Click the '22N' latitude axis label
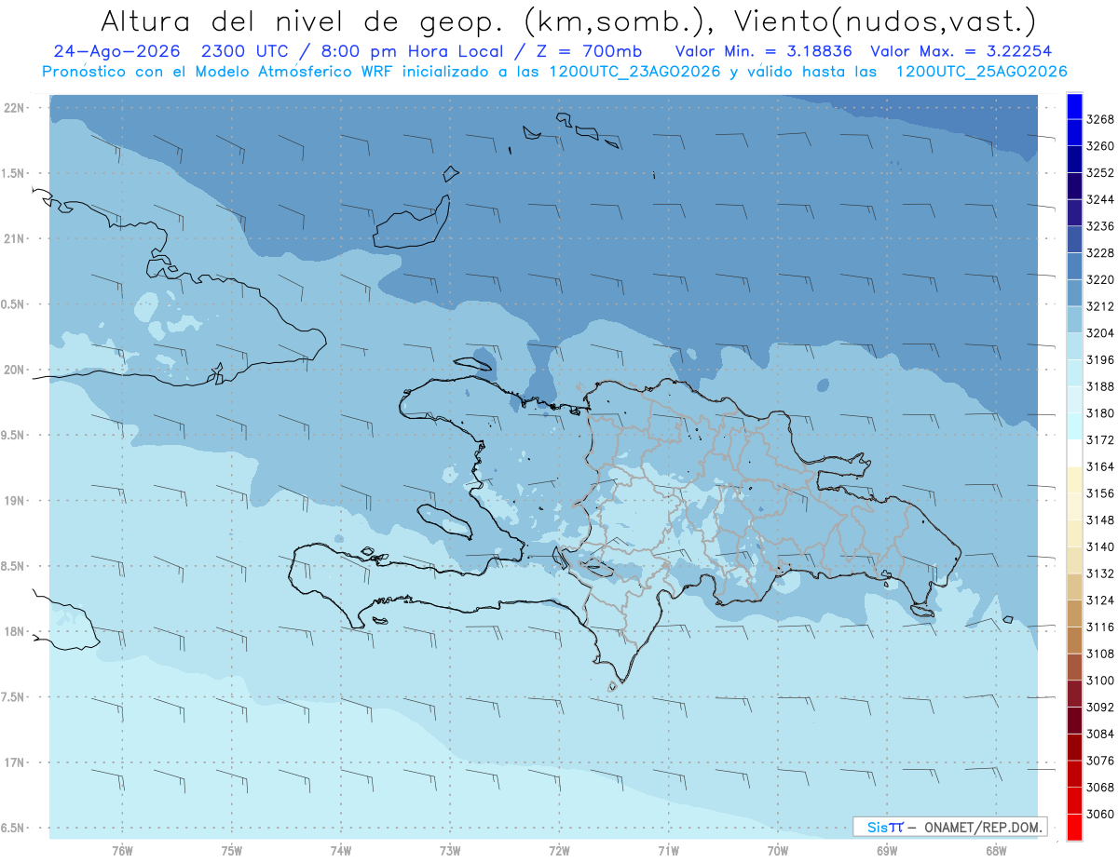The height and width of the screenshot is (863, 1118). point(13,108)
